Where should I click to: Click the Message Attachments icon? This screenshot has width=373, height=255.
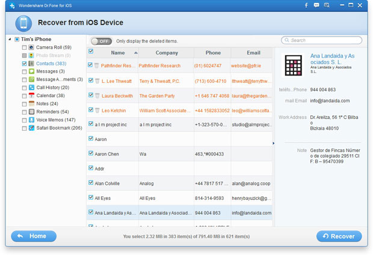[x=31, y=79]
